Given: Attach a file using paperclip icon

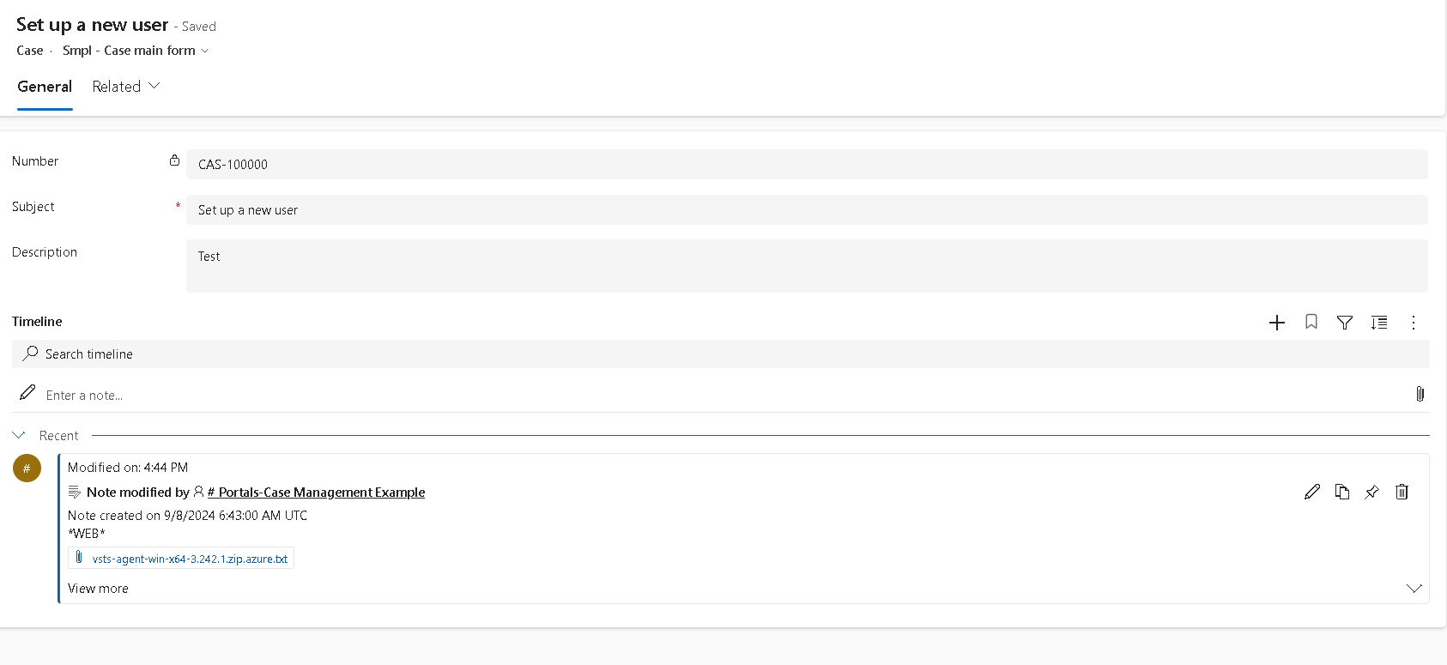Looking at the screenshot, I should click(1420, 394).
